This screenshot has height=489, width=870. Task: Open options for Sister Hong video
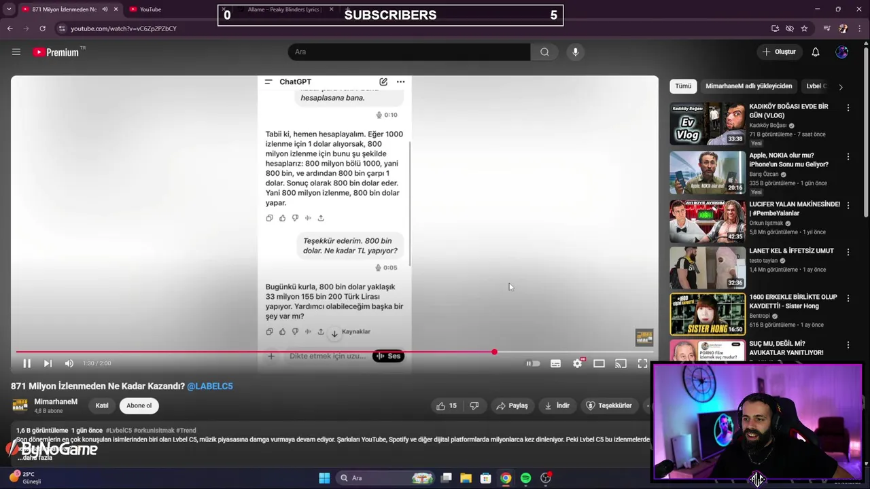point(848,298)
